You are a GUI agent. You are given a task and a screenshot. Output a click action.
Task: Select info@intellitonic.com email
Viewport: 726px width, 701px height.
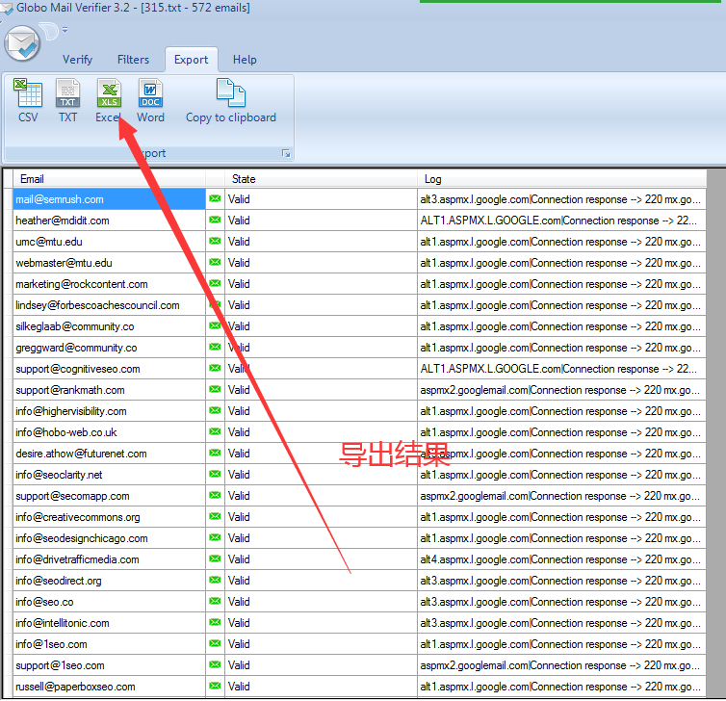click(109, 623)
